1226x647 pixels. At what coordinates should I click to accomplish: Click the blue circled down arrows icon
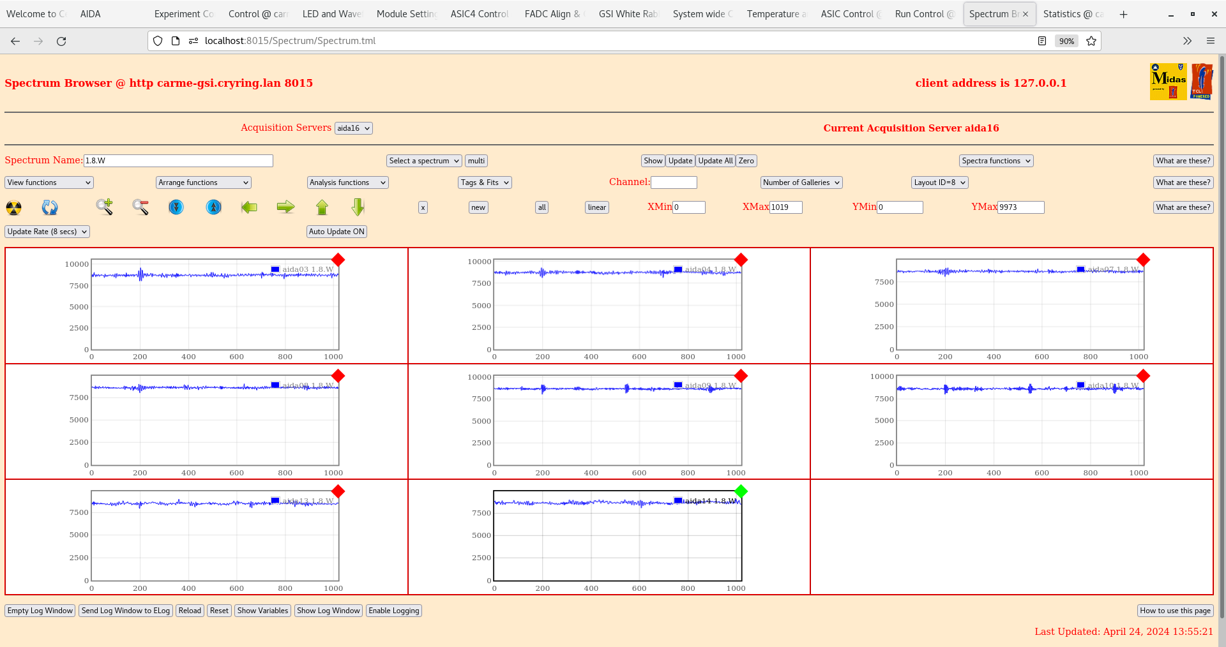(x=176, y=207)
